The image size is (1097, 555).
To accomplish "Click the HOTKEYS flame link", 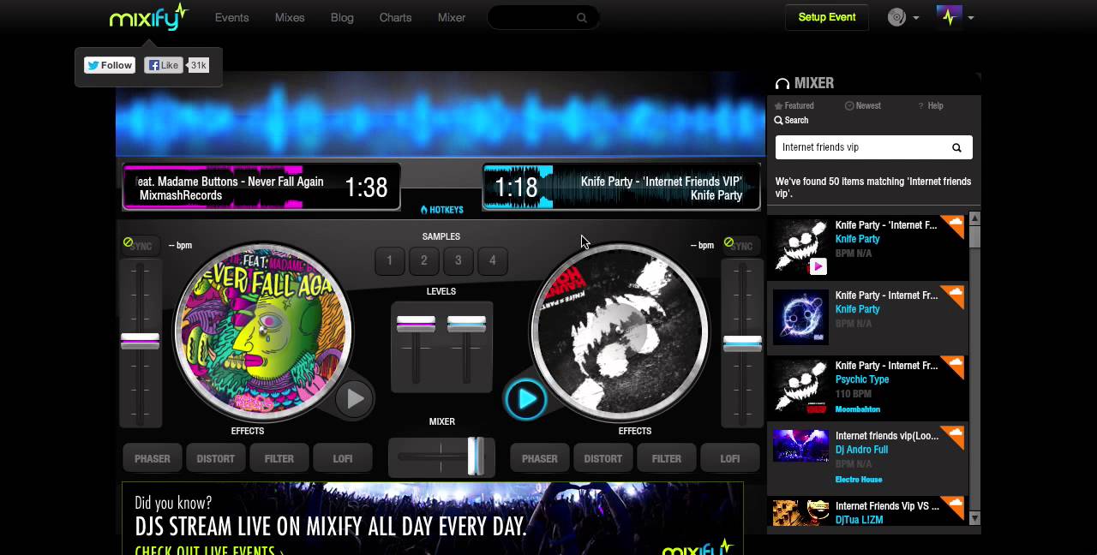I will (x=441, y=210).
